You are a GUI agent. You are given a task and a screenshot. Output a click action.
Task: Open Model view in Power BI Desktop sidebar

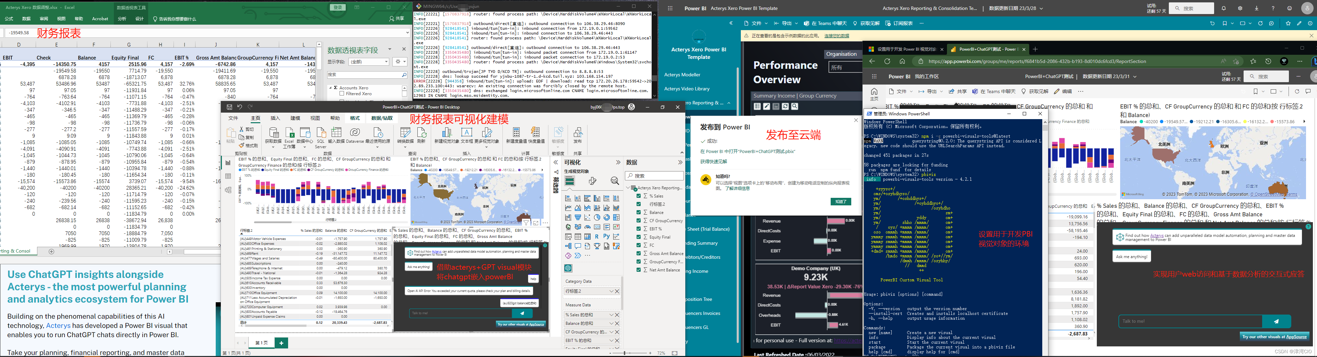pyautogui.click(x=228, y=190)
